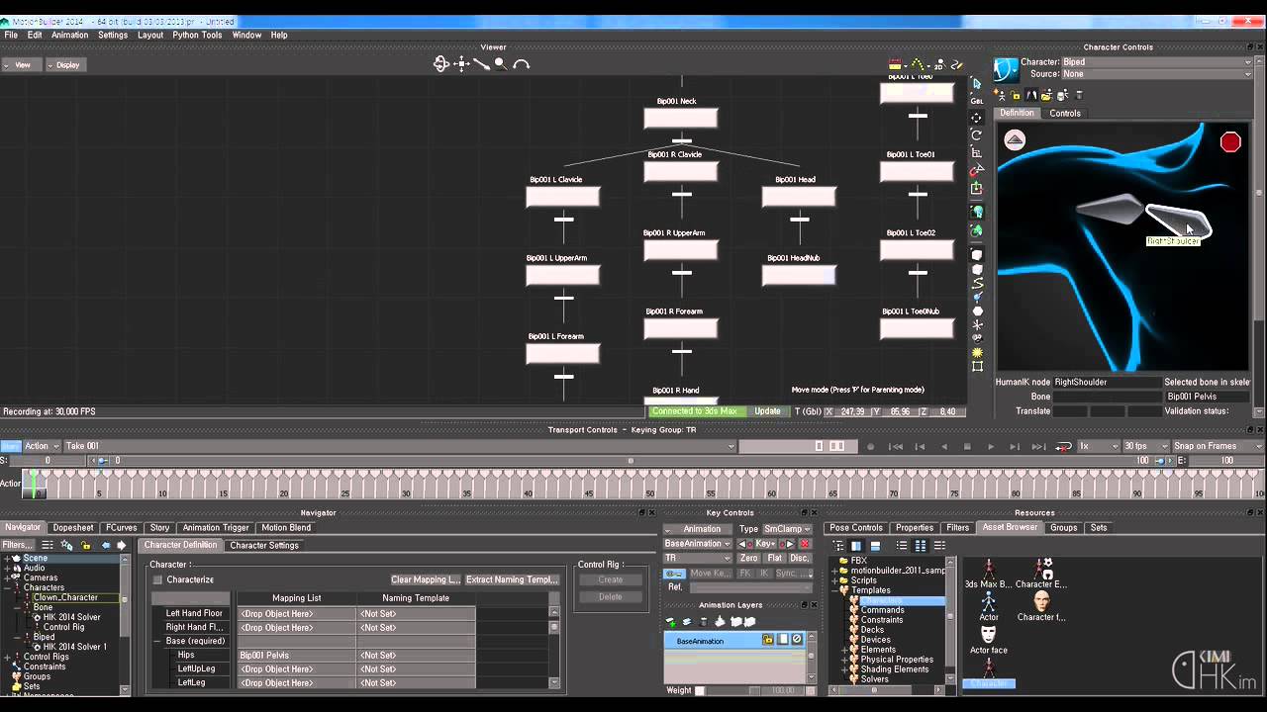Click the Update button in viewer status bar

tap(767, 411)
